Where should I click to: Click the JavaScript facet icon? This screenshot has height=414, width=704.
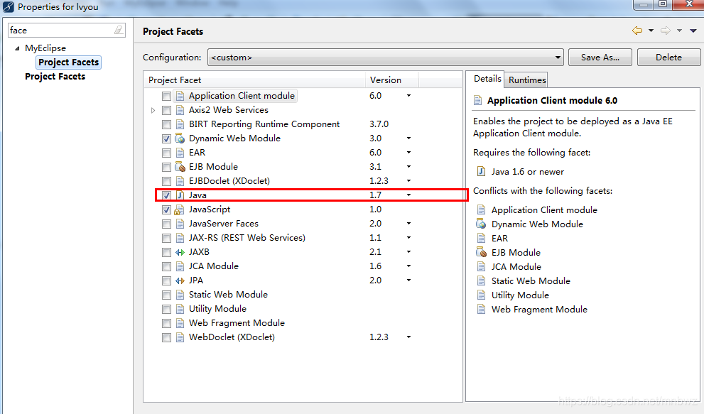(x=179, y=209)
